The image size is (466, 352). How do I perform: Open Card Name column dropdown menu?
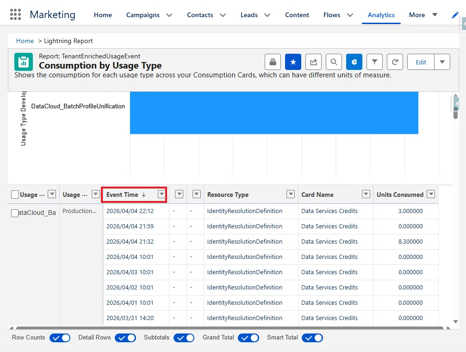click(366, 195)
